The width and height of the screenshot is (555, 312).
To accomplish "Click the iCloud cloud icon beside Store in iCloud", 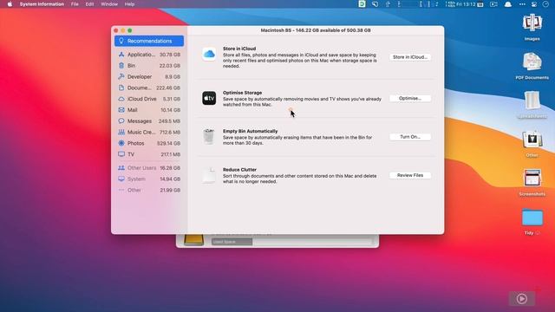I will point(209,54).
